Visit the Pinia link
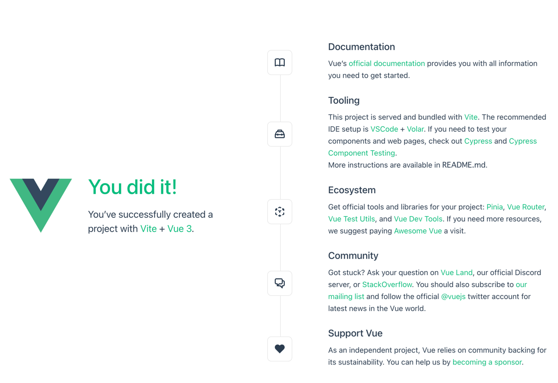Image resolution: width=558 pixels, height=383 pixels. 494,207
